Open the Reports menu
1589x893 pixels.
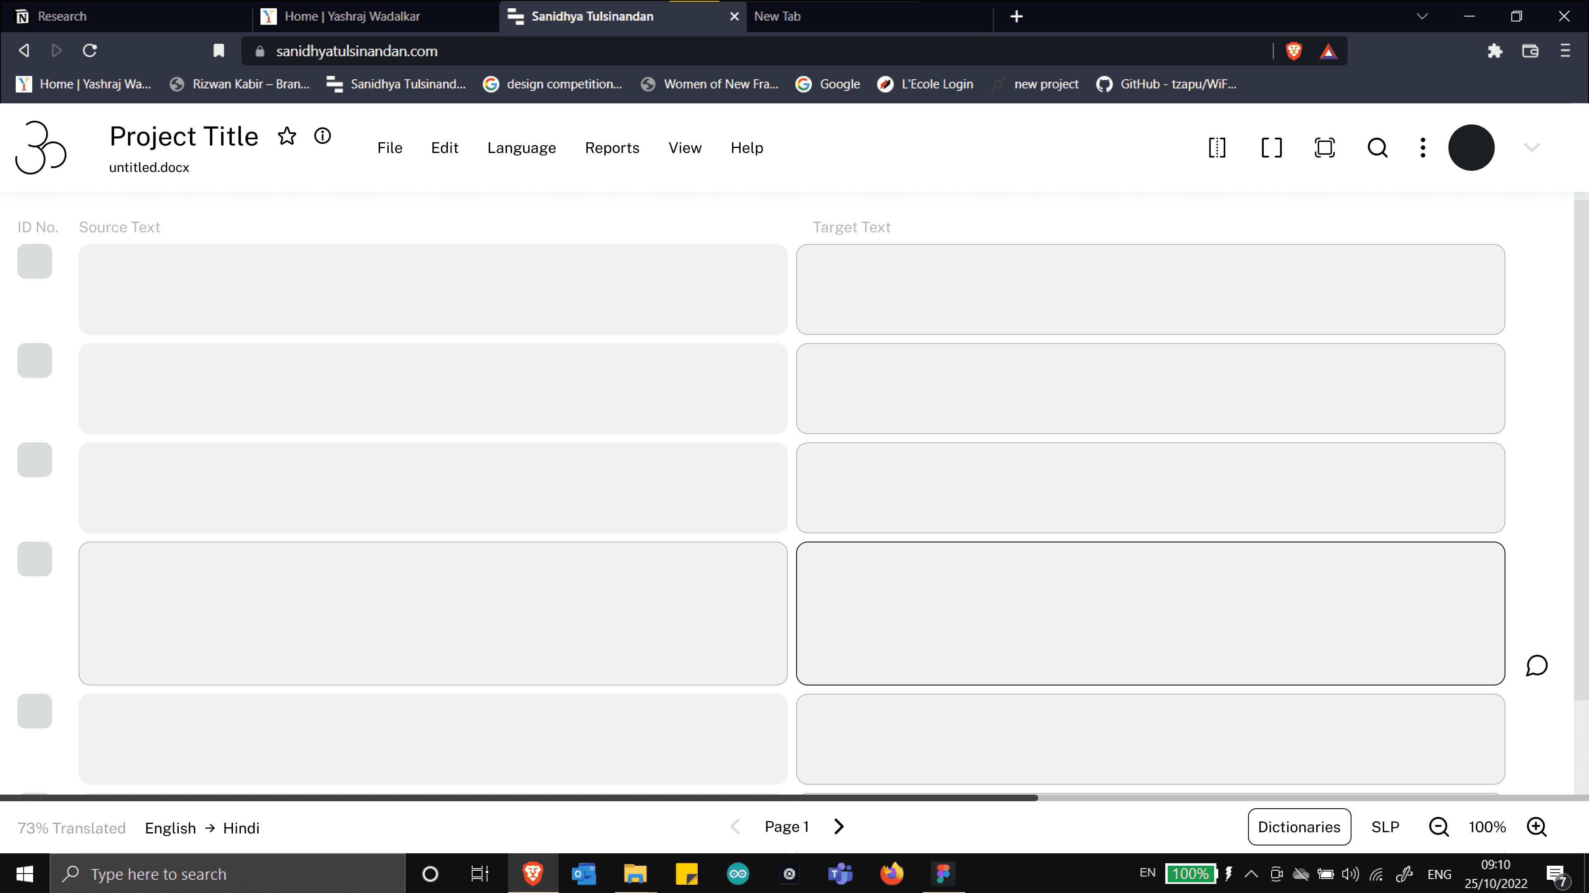point(612,148)
